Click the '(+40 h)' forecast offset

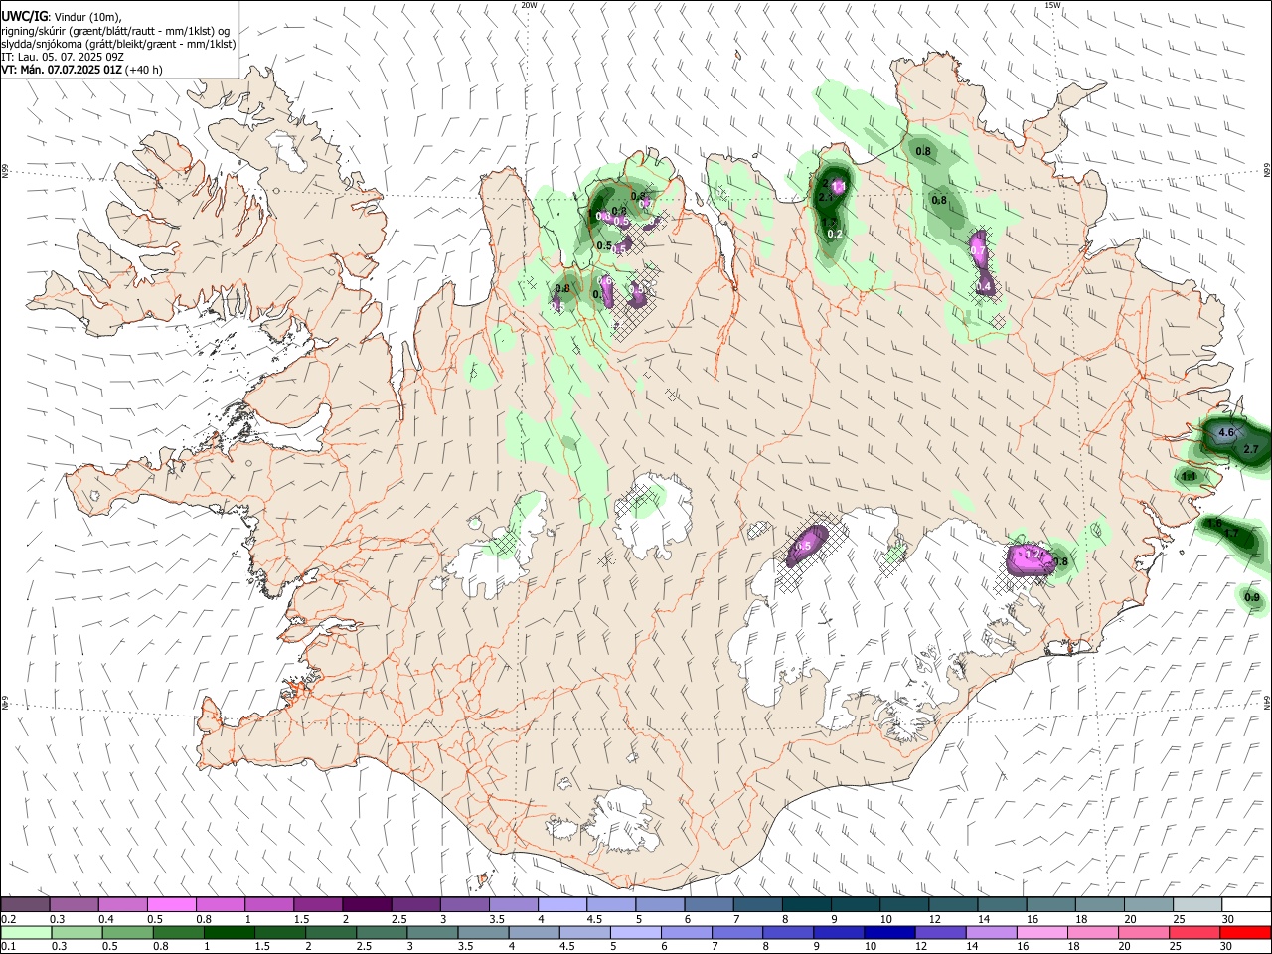144,70
